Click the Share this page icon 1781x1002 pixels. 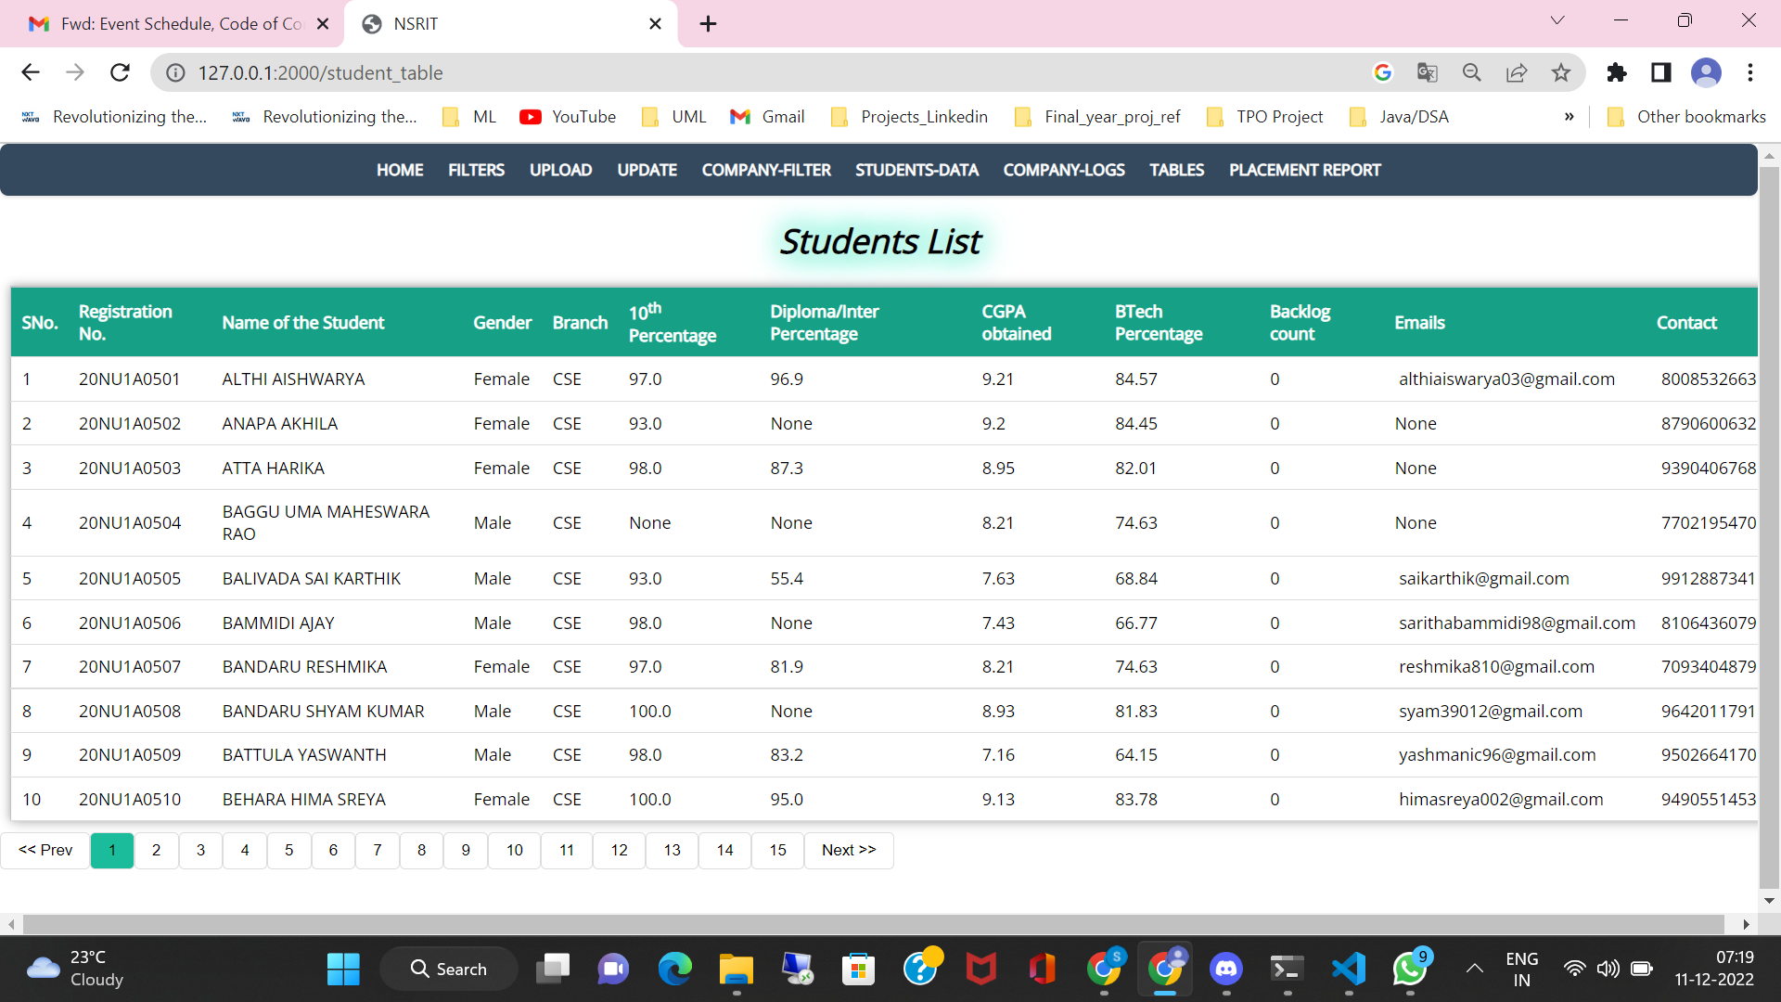[1517, 72]
